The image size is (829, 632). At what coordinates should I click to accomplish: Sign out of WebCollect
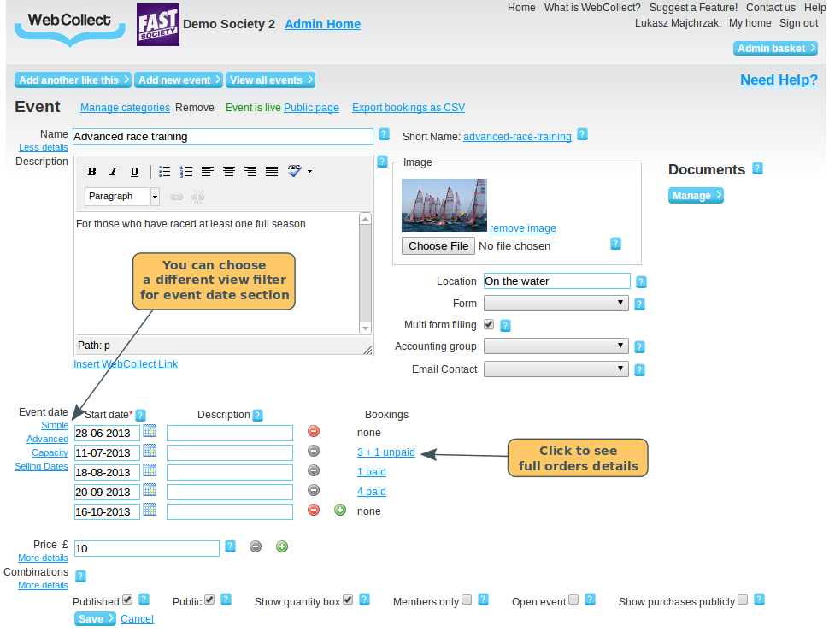click(798, 22)
